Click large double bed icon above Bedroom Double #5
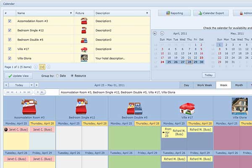This screenshot has height=168, width=252. coord(134,108)
